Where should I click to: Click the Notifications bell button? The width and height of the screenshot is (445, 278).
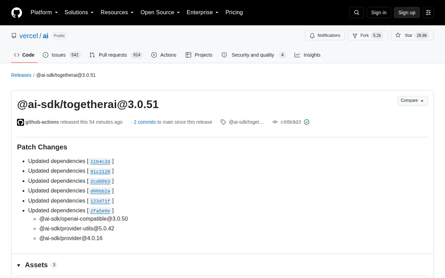click(x=325, y=35)
